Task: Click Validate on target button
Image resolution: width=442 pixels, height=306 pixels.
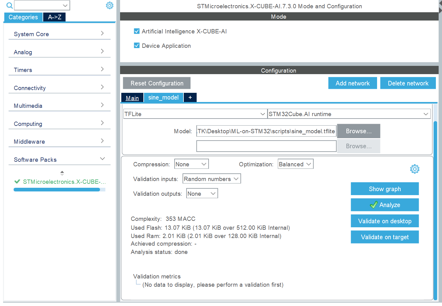Action: (x=384, y=237)
